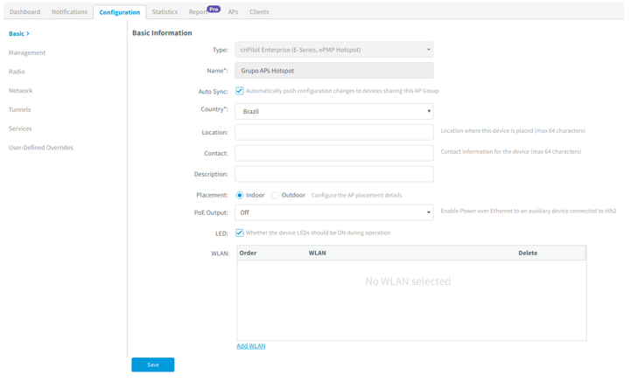This screenshot has width=631, height=382.
Task: Click the Save button
Action: 153,365
